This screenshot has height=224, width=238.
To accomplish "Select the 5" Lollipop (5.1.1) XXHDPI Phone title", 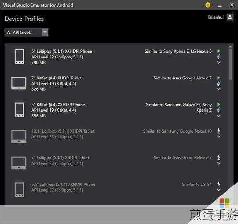I will pos(62,51).
